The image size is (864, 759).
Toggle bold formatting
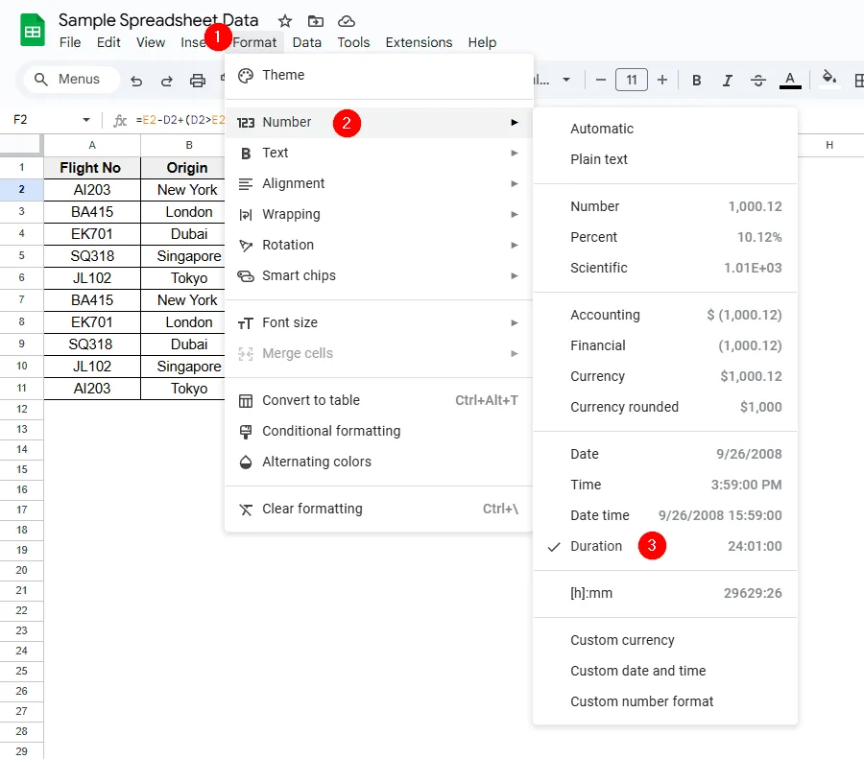[697, 81]
